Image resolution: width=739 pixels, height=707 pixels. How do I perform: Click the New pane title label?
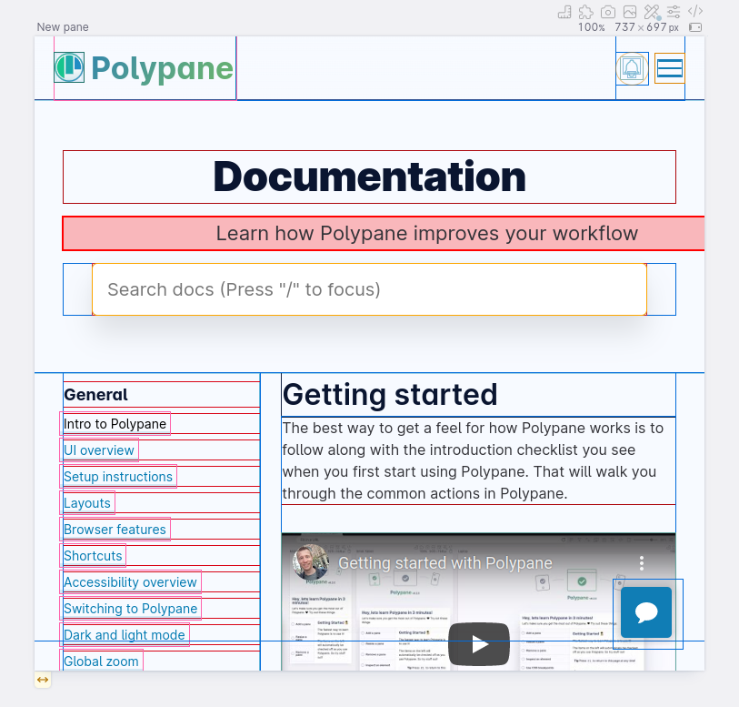[63, 27]
